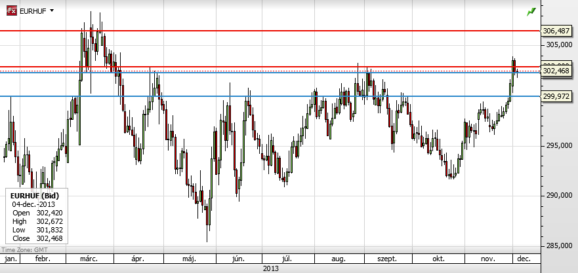Screen dimensions: 578x273
Task: Click the 'nov.' month on time axis
Action: pos(487,259)
